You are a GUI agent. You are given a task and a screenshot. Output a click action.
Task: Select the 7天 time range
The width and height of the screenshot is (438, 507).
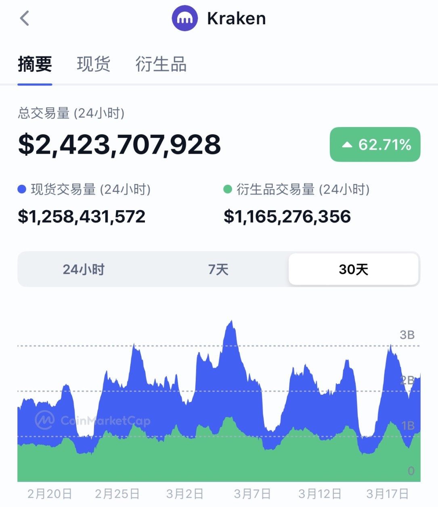point(218,269)
